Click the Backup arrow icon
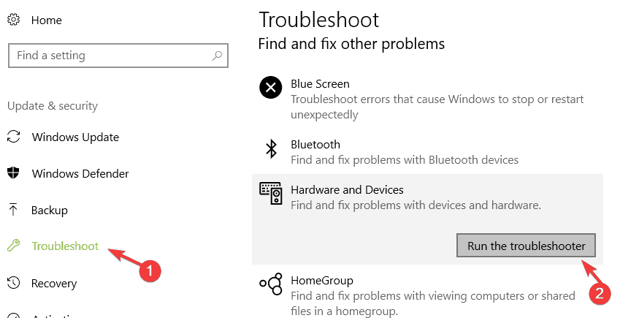This screenshot has height=318, width=620. click(14, 210)
